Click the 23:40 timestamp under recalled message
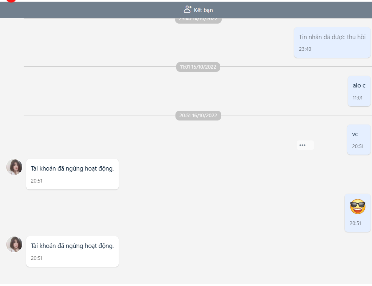Screen dimensions: 372x286 (305, 49)
